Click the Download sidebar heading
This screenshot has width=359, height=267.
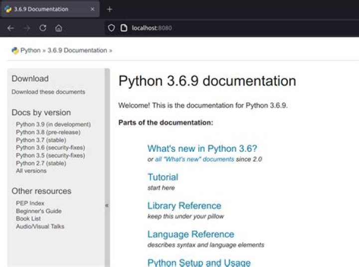click(x=30, y=79)
